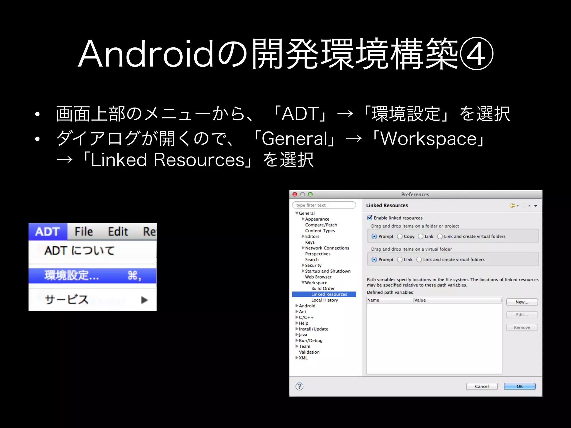Screen dimensions: 571x428
Task: Select Linked Resources in tree
Action: pos(329,294)
